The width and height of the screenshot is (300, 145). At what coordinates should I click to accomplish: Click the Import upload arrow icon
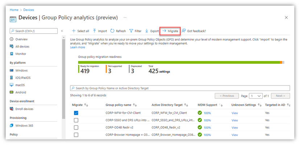pyautogui.click(x=95, y=31)
